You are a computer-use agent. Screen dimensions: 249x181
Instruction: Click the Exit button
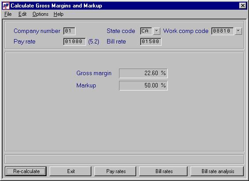(71, 171)
